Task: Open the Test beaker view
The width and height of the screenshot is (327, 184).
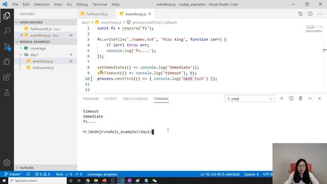Action: (7, 93)
